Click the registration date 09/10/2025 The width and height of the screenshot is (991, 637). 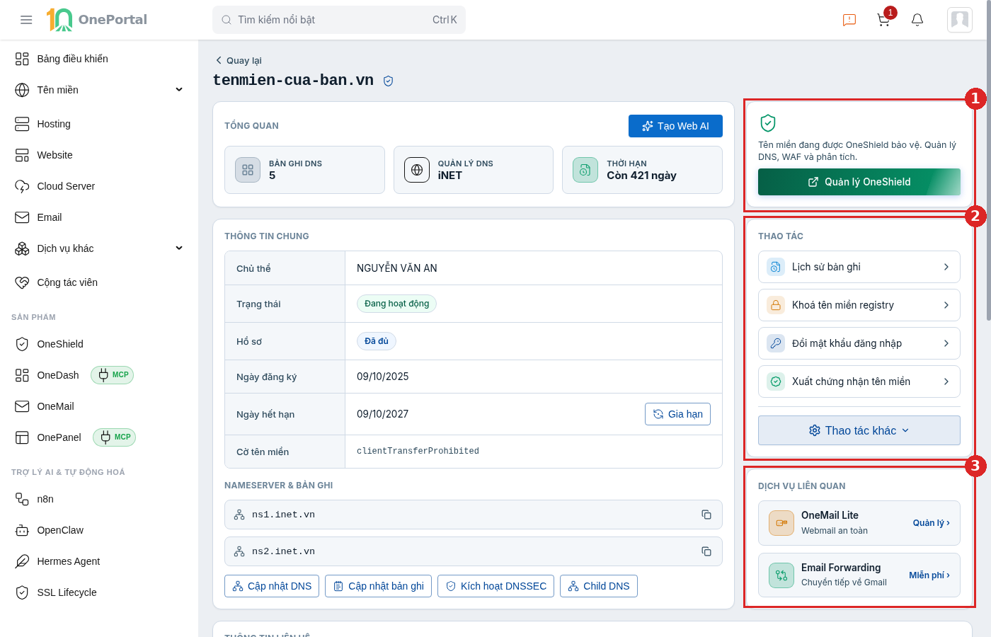[x=383, y=377]
